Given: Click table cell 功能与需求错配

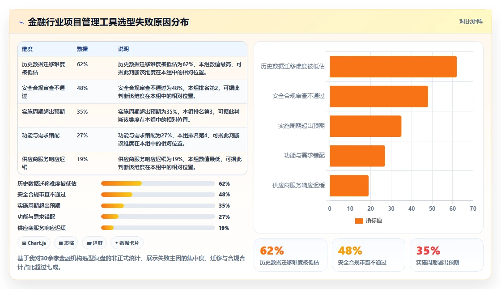Looking at the screenshot, I should [41, 135].
